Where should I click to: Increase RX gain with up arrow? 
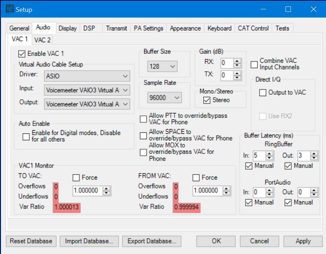coord(237,61)
